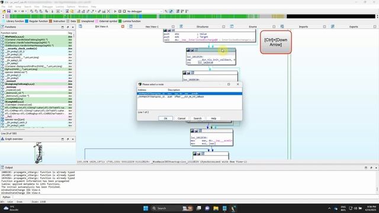Open the Debugger menu

click(47, 7)
